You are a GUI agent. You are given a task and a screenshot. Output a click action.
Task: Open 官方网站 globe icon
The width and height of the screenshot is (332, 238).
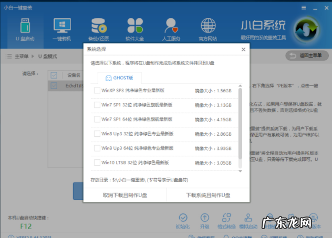click(208, 29)
